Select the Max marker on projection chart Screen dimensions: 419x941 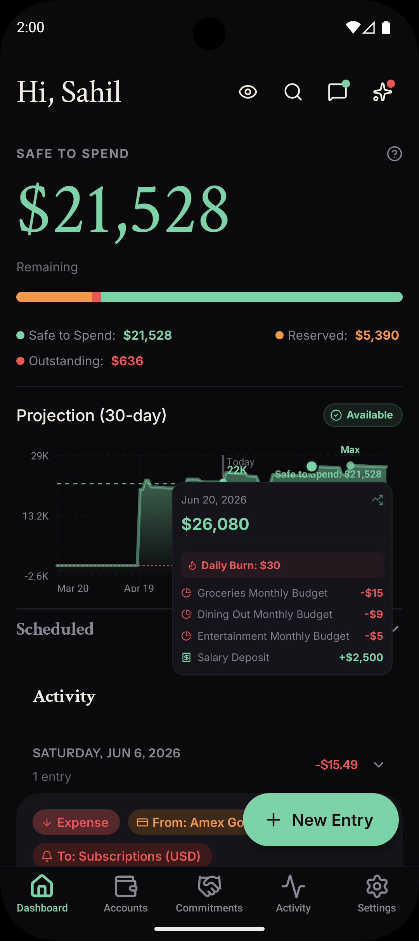point(350,465)
